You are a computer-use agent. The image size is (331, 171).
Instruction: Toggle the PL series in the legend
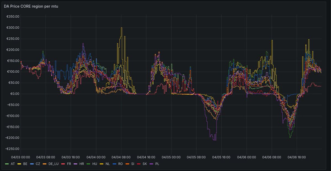pos(157,164)
